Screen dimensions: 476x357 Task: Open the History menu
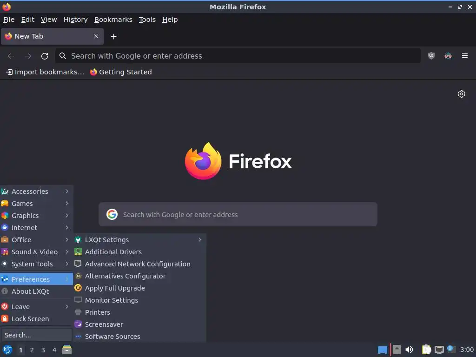click(x=76, y=20)
